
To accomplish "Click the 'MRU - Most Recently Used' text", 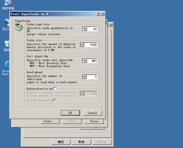I will click(x=48, y=63).
